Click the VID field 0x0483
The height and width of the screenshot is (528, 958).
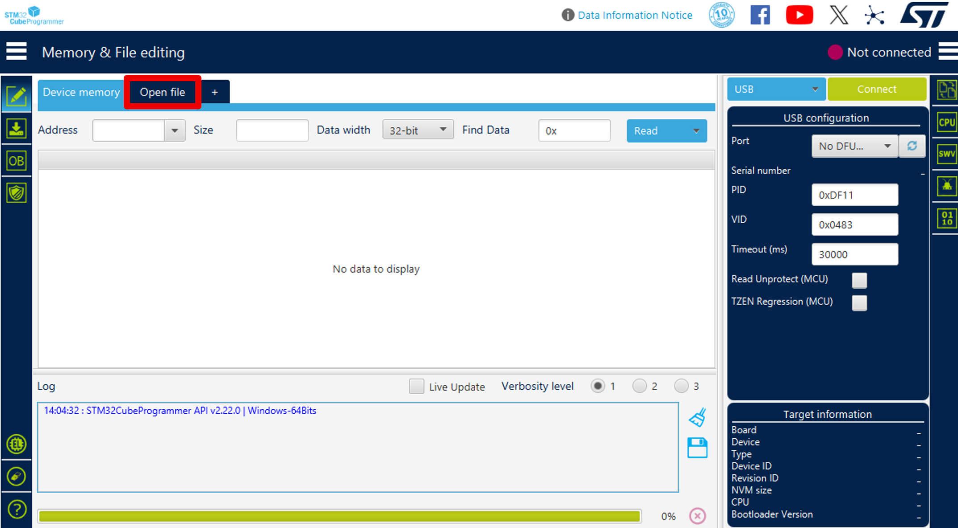[854, 225]
